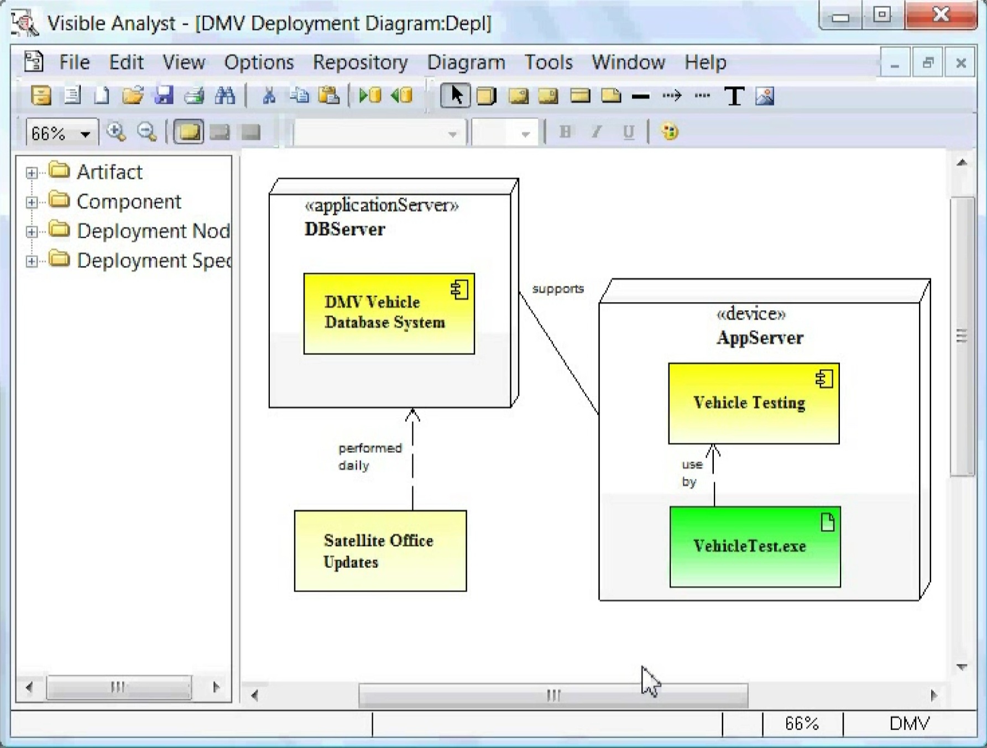The width and height of the screenshot is (987, 748).
Task: Select the Satellite Office Updates box
Action: [380, 551]
